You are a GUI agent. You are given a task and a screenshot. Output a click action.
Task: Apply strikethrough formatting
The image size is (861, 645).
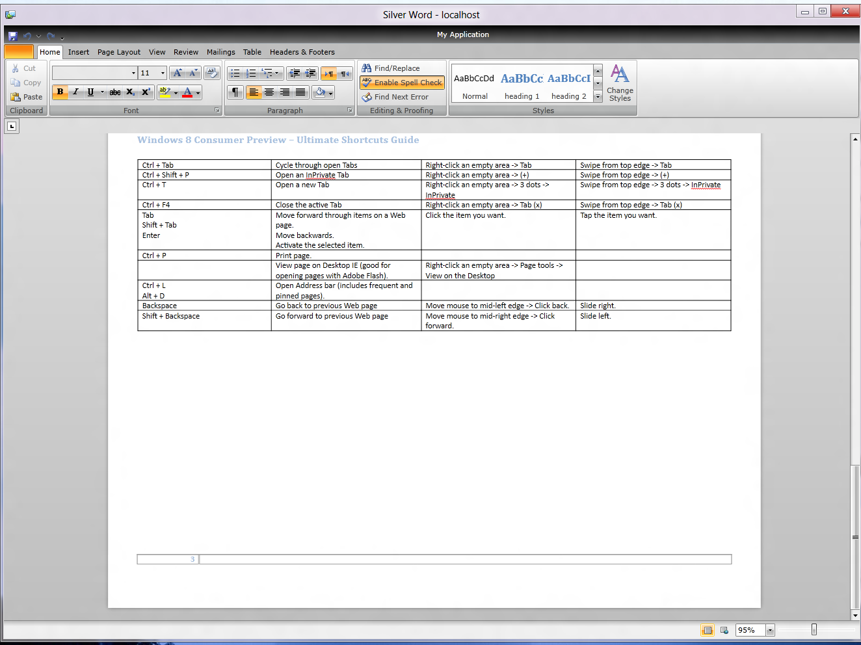(115, 92)
